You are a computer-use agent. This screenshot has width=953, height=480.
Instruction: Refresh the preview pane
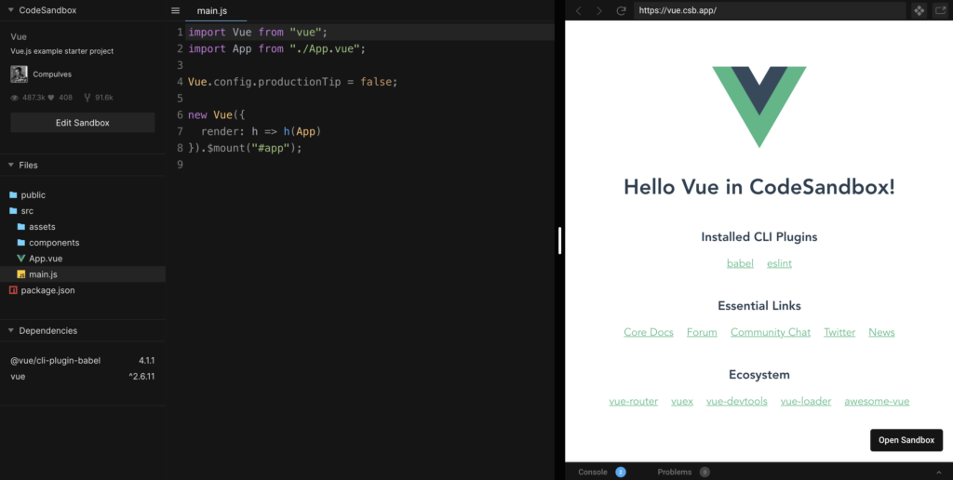[621, 11]
